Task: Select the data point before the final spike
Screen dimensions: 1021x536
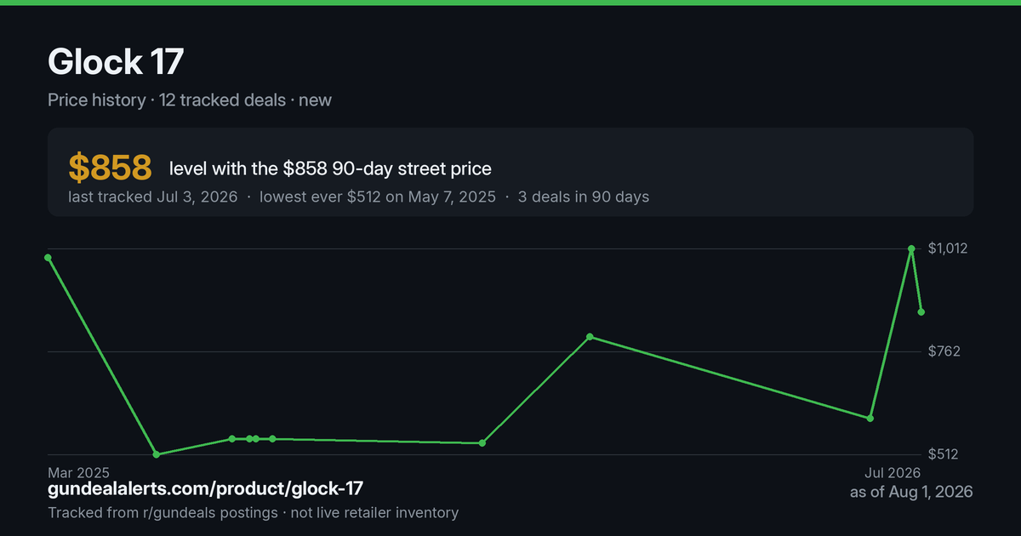Action: point(870,419)
